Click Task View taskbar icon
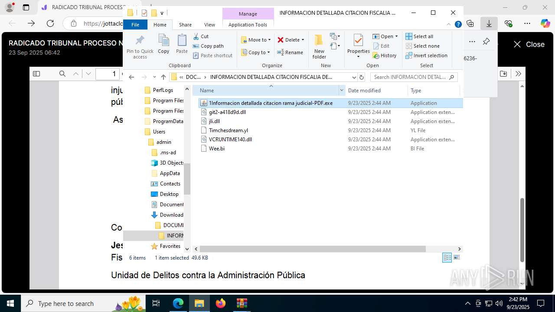The height and width of the screenshot is (312, 555). (x=156, y=303)
